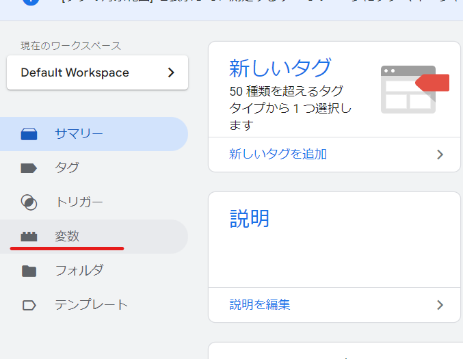Click the Folders (フォルダ) folder icon
The image size is (463, 359).
pos(29,271)
